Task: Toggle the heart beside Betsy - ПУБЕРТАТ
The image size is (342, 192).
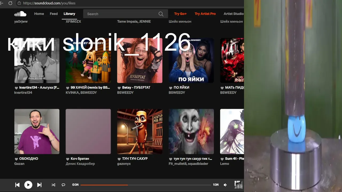Action: 119,88
